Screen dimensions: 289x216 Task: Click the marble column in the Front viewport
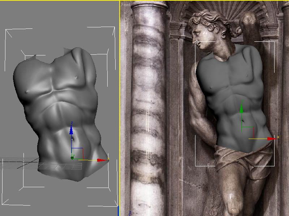tap(149, 108)
